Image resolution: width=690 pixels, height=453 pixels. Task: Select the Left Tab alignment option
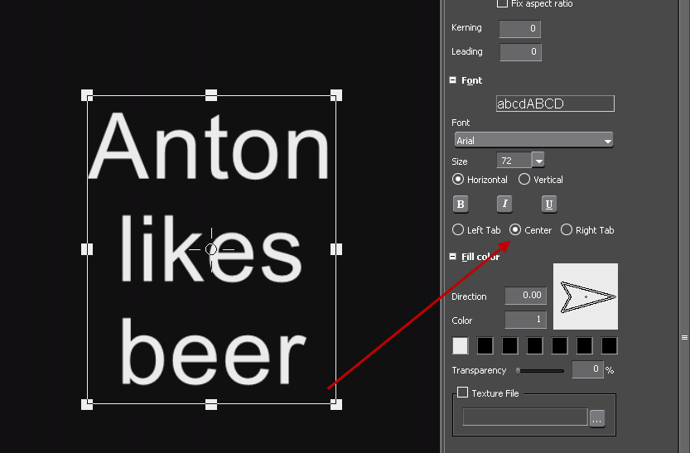point(458,230)
